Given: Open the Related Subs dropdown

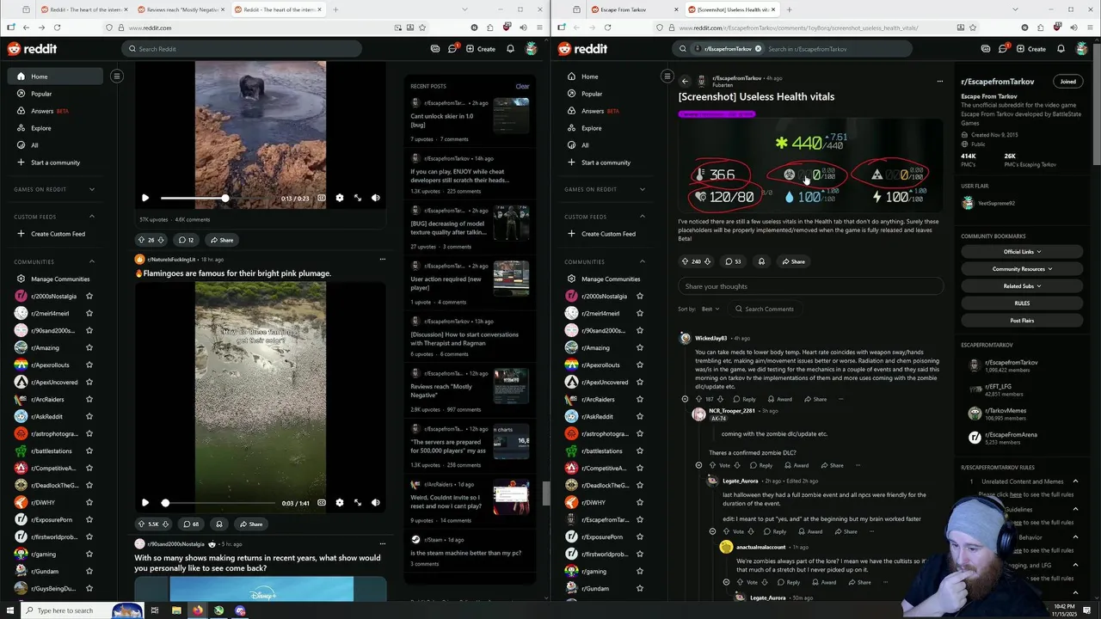Looking at the screenshot, I should pos(1022,286).
